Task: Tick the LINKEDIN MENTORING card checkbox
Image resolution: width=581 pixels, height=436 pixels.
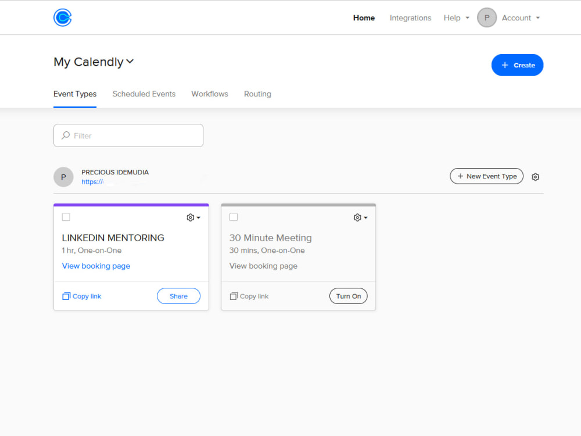Action: click(66, 217)
